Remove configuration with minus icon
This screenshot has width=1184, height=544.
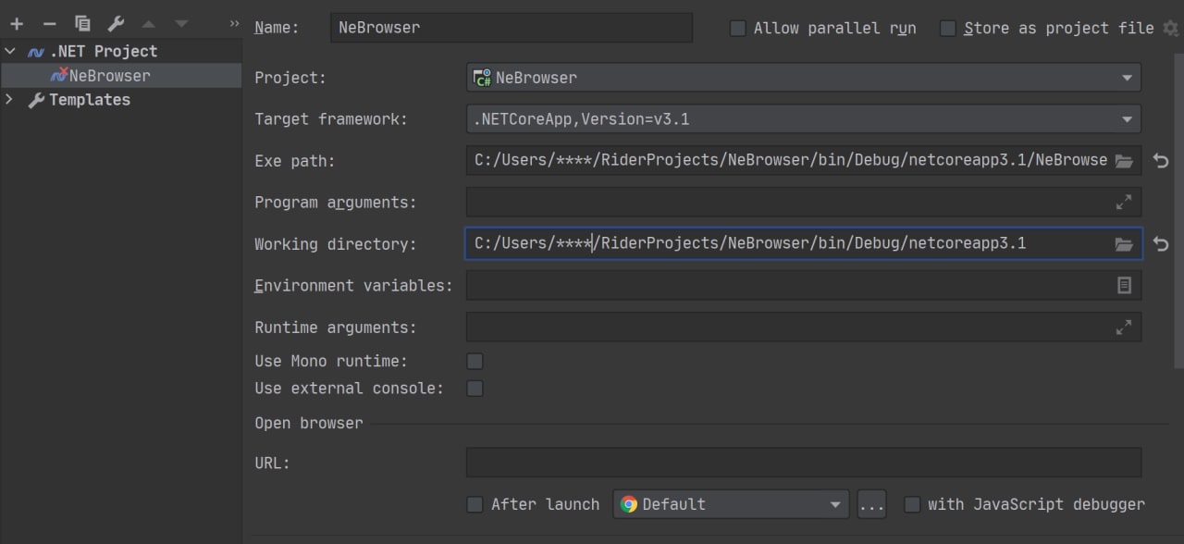tap(50, 24)
